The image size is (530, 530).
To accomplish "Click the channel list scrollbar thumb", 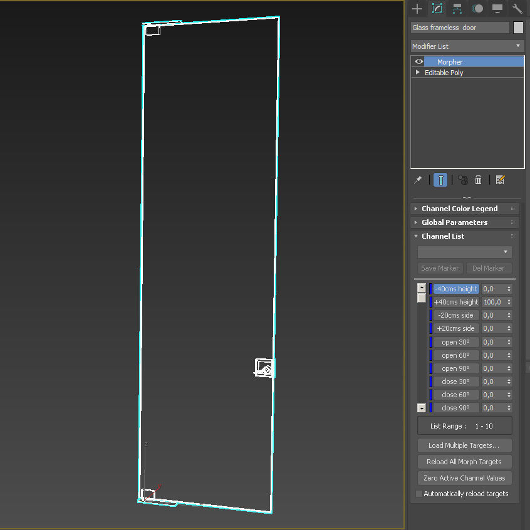I will tap(421, 298).
